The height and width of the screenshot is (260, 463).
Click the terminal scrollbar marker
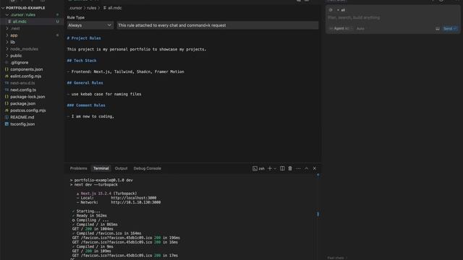click(318, 214)
